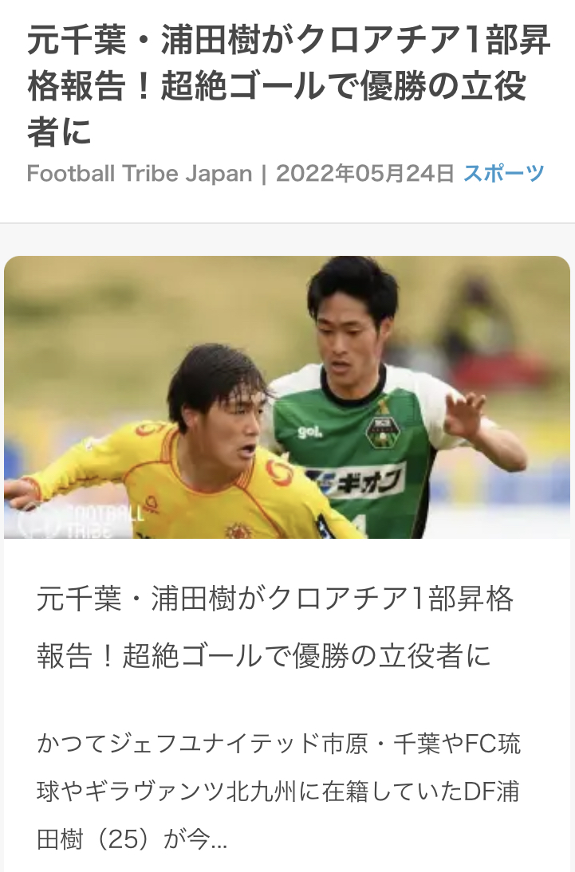The height and width of the screenshot is (872, 575).
Task: Click the separator bar between header and card
Action: coord(287,223)
